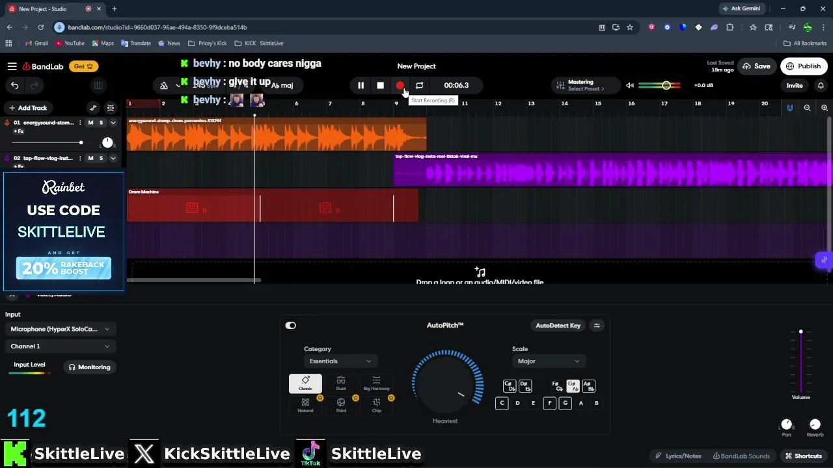Zoom in the timeline

pyautogui.click(x=824, y=108)
